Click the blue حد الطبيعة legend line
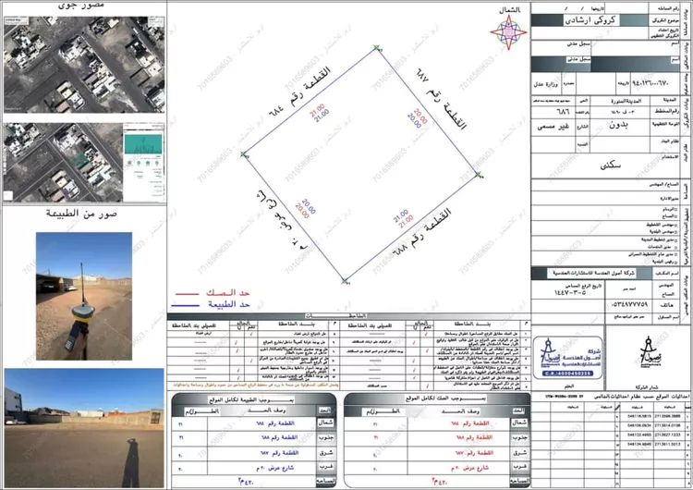The image size is (693, 490). click(x=186, y=305)
